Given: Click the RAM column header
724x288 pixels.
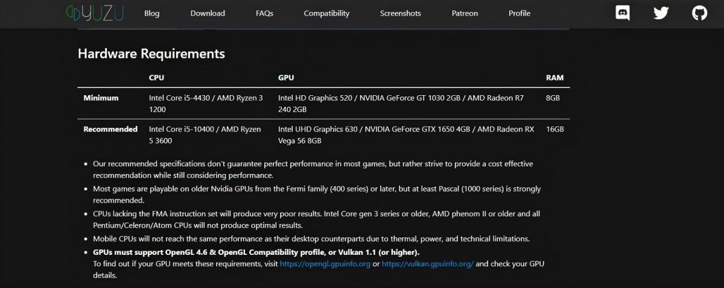Looking at the screenshot, I should (554, 78).
